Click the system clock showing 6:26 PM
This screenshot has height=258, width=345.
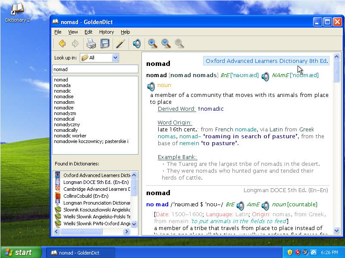(x=329, y=252)
